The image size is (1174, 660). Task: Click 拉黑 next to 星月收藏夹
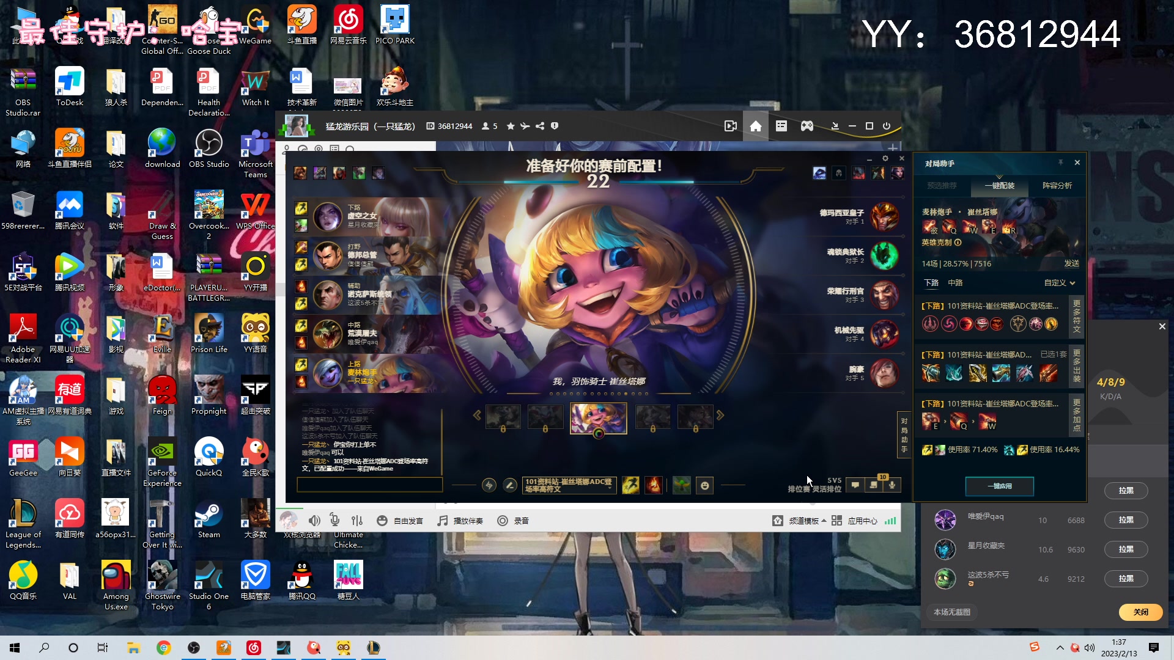pyautogui.click(x=1126, y=549)
